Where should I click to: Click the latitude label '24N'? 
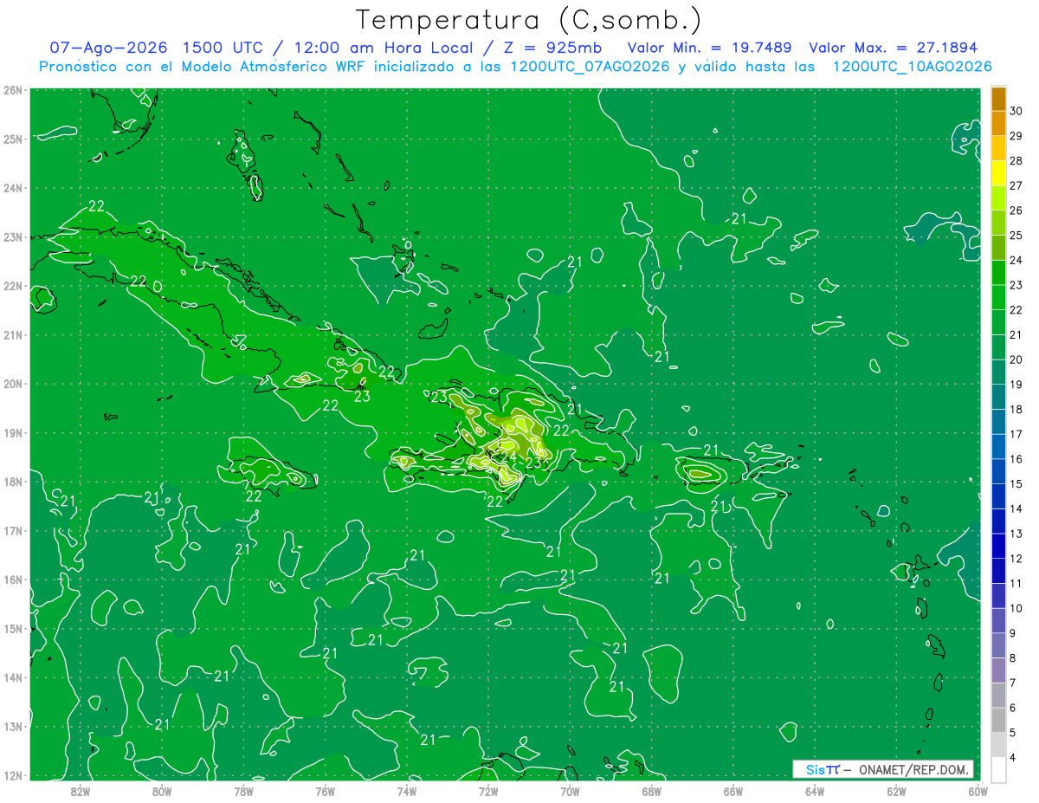12,188
